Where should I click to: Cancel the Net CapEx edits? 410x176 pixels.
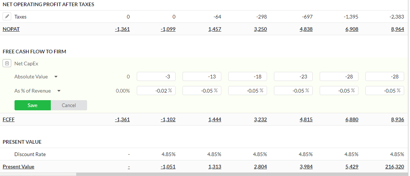pyautogui.click(x=69, y=105)
